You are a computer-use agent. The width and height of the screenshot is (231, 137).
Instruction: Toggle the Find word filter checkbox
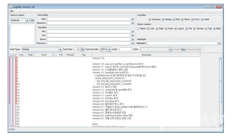(133, 19)
